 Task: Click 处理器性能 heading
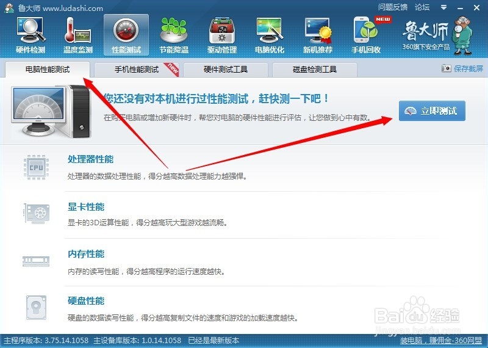tap(90, 159)
